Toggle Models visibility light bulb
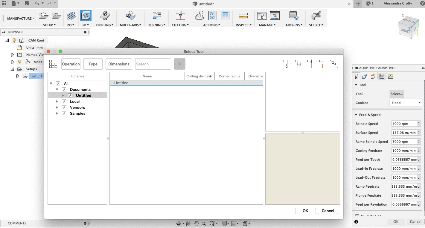The width and height of the screenshot is (425, 228). pos(20,62)
